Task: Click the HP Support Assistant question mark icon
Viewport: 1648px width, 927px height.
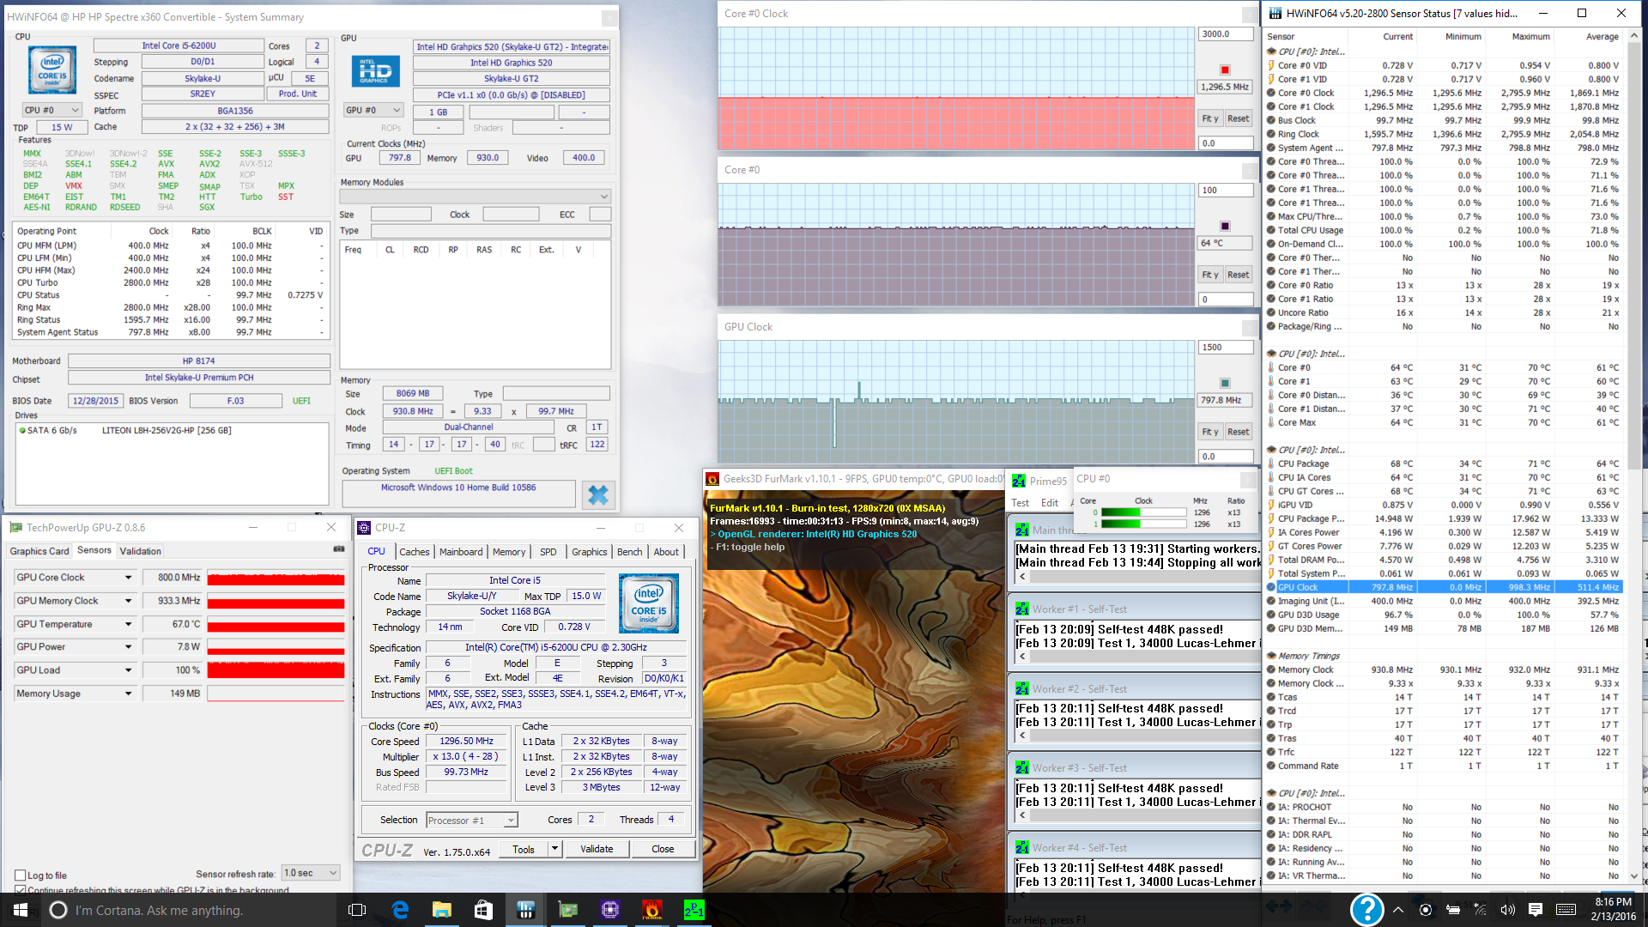Action: [1366, 910]
